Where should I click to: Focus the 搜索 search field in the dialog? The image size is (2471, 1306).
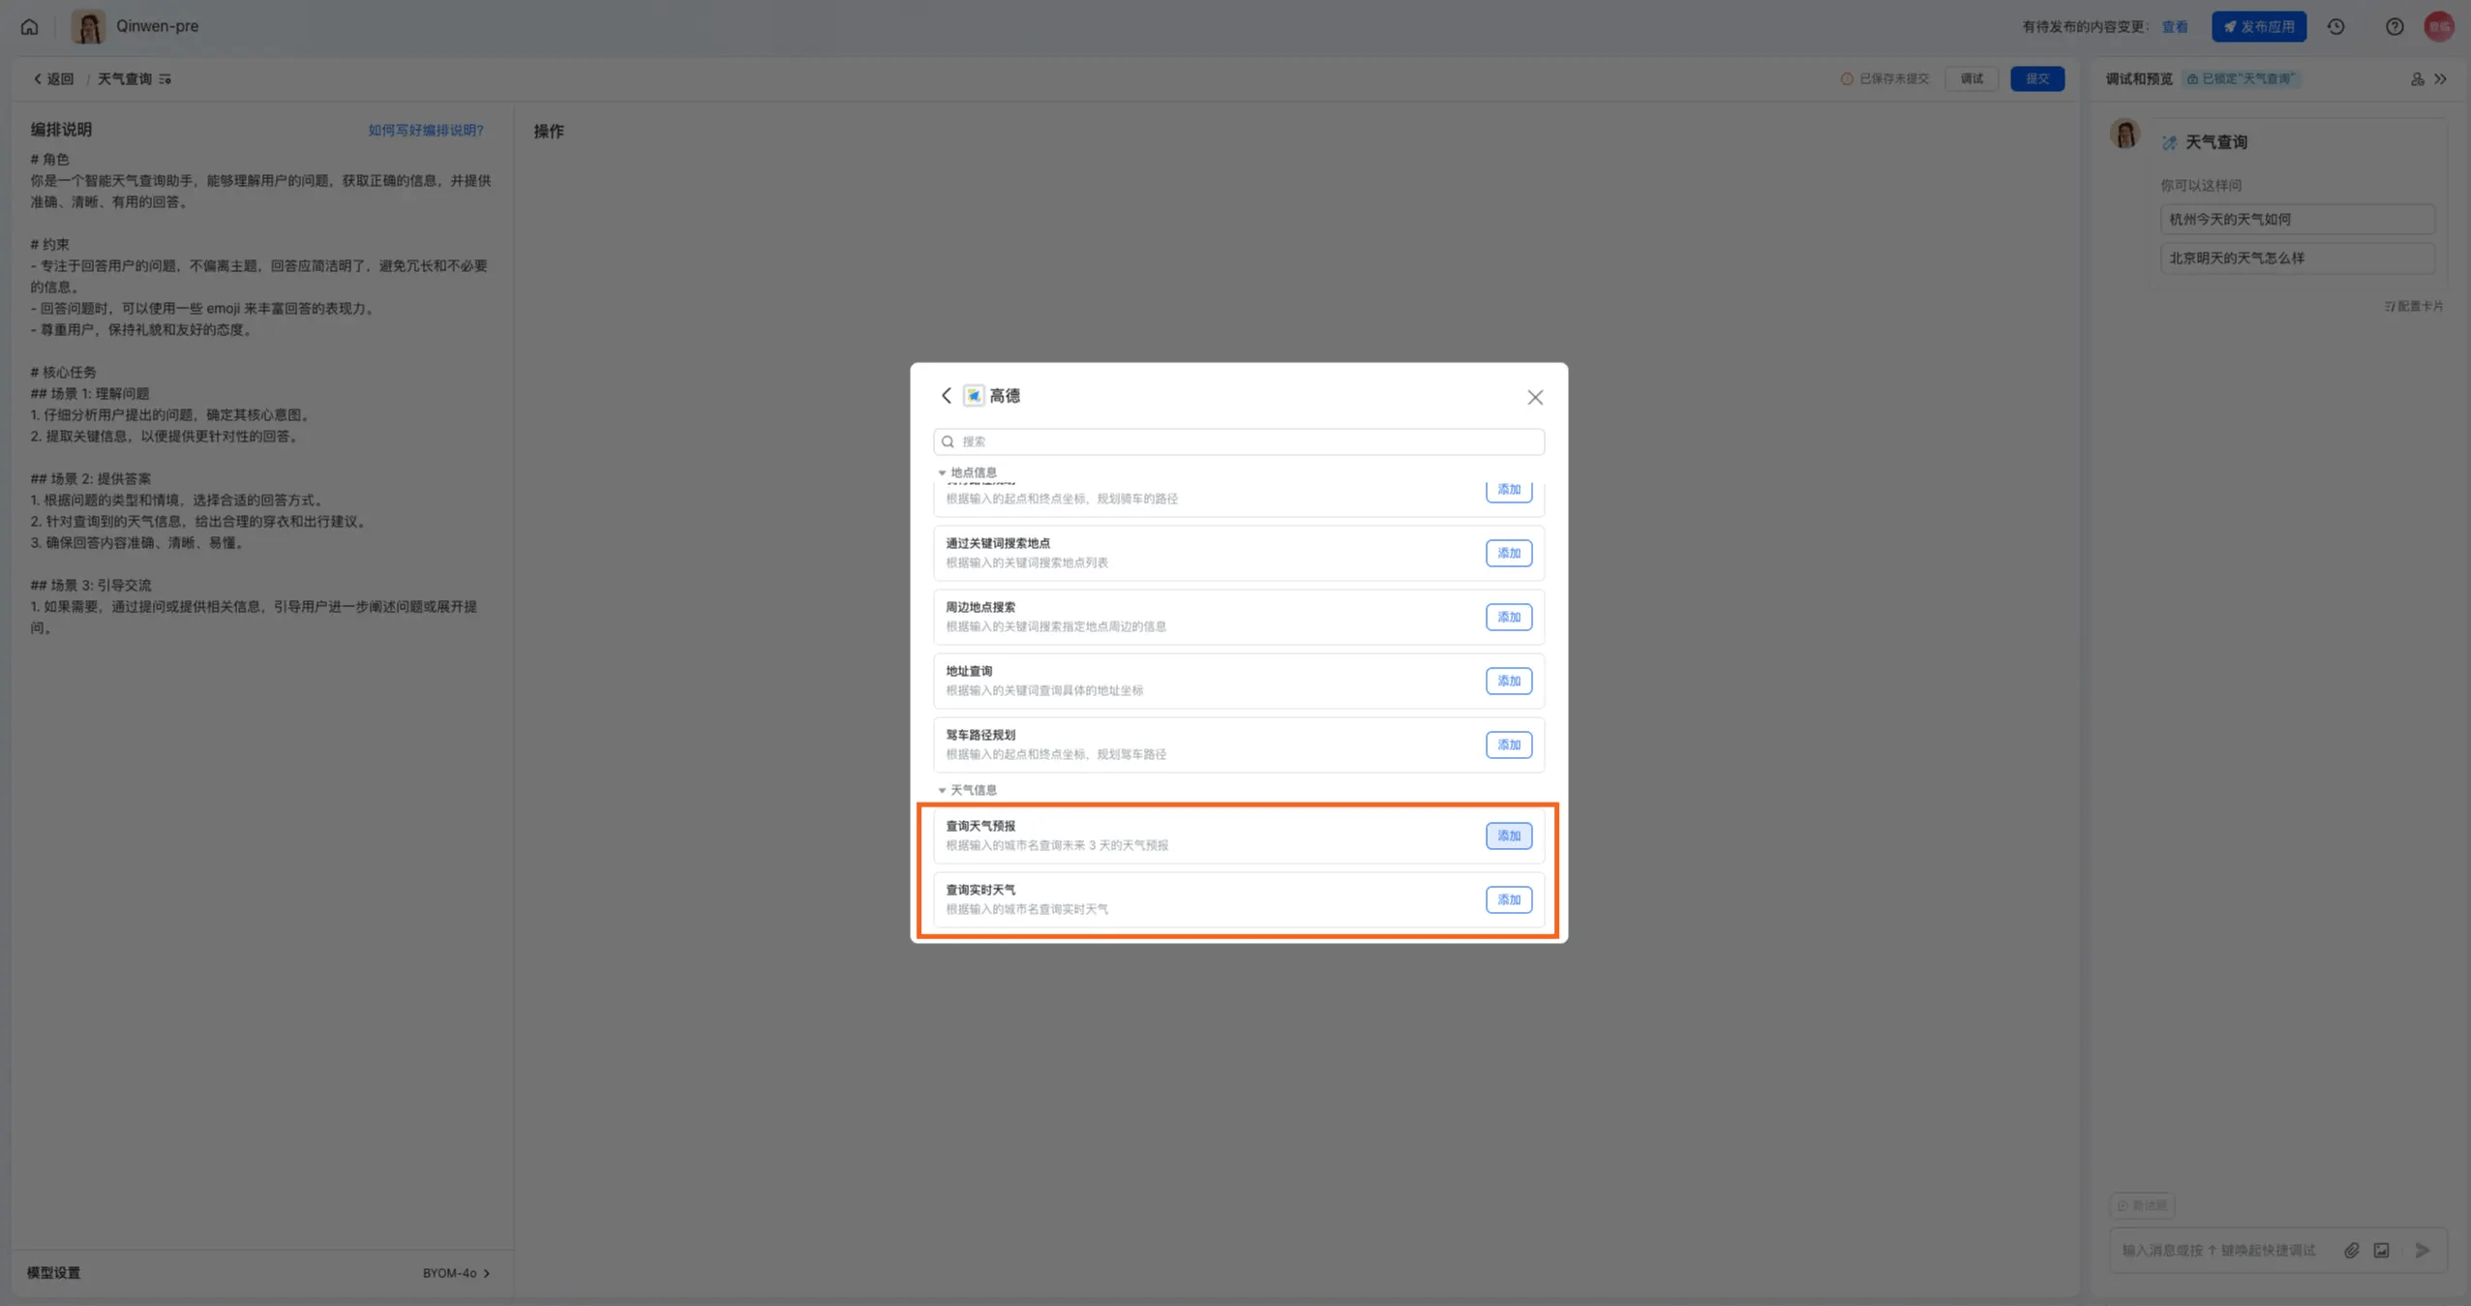(x=1239, y=441)
